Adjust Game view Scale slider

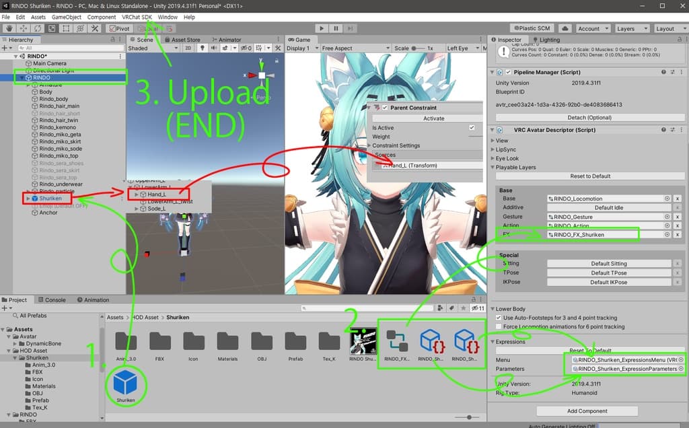click(x=417, y=48)
